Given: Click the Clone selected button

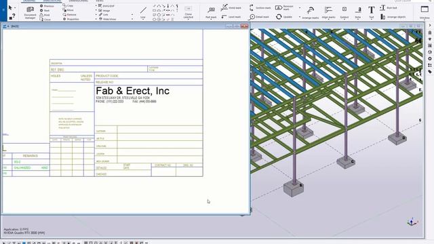Looking at the screenshot, I should [x=189, y=12].
